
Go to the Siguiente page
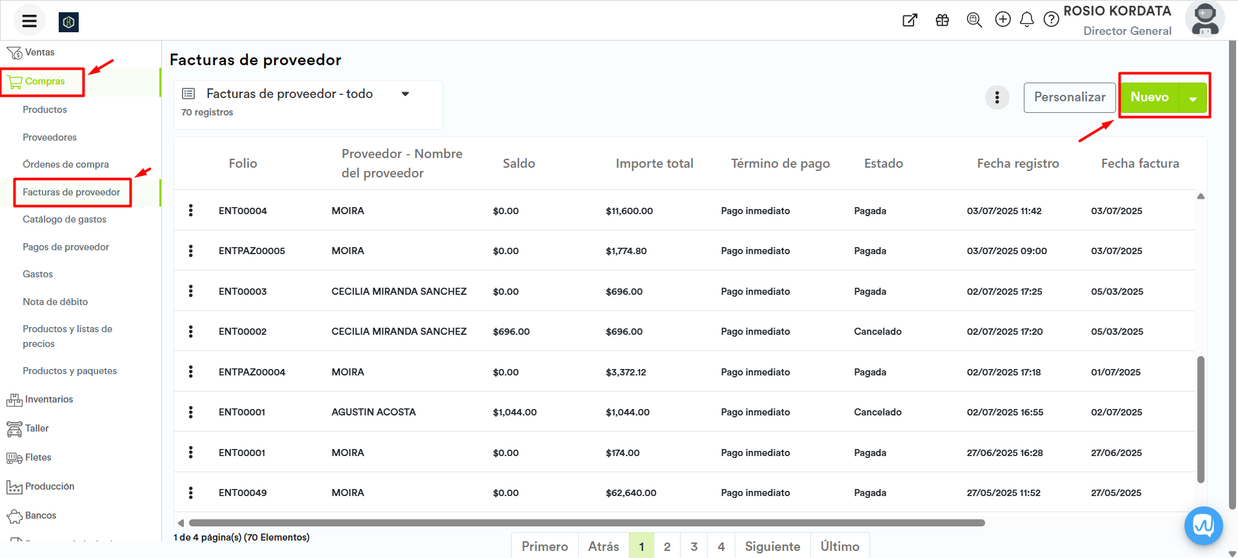(772, 546)
